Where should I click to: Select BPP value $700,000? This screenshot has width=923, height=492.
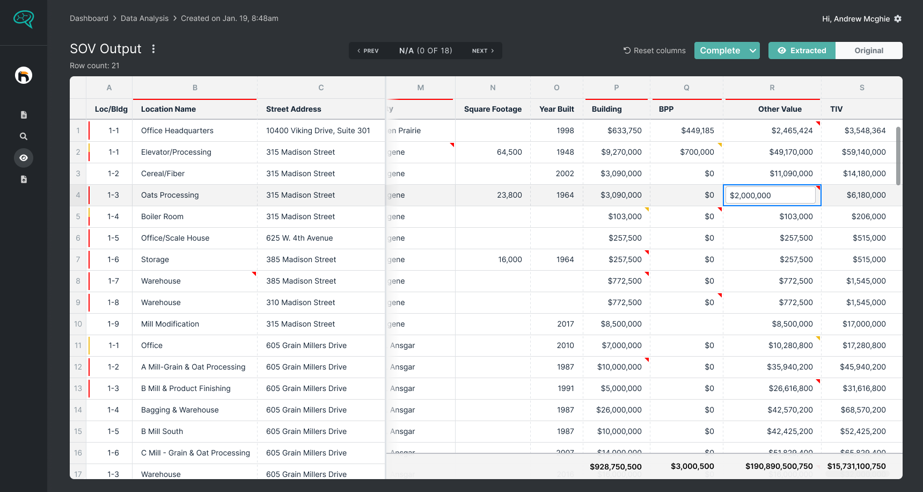point(686,152)
